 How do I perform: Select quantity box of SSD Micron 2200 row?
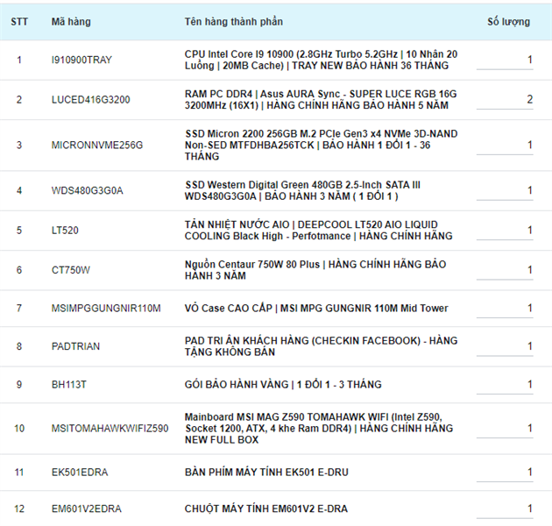point(506,145)
